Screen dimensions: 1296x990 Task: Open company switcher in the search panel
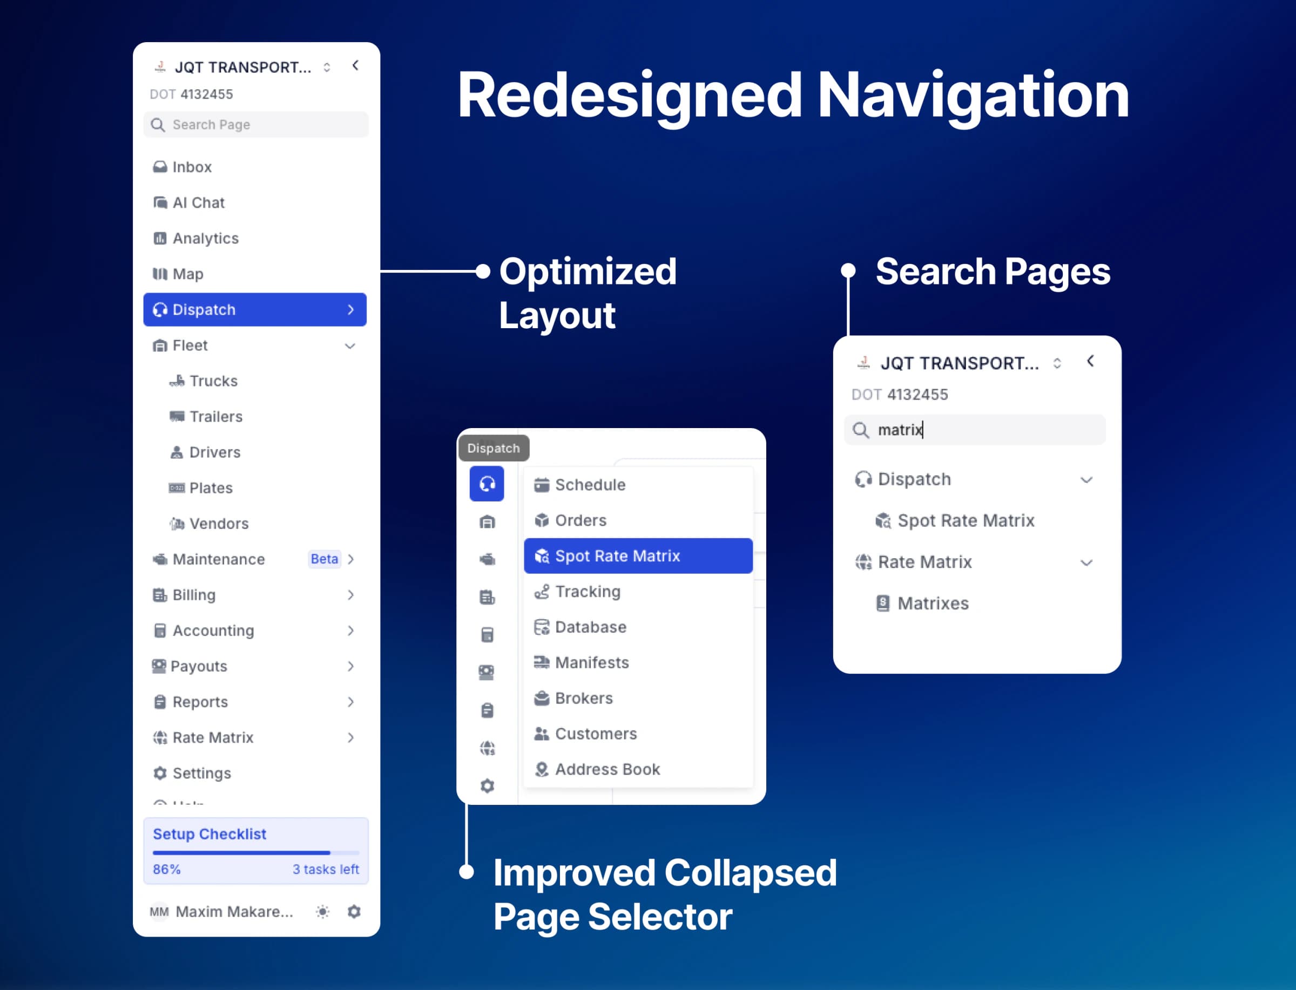point(959,363)
